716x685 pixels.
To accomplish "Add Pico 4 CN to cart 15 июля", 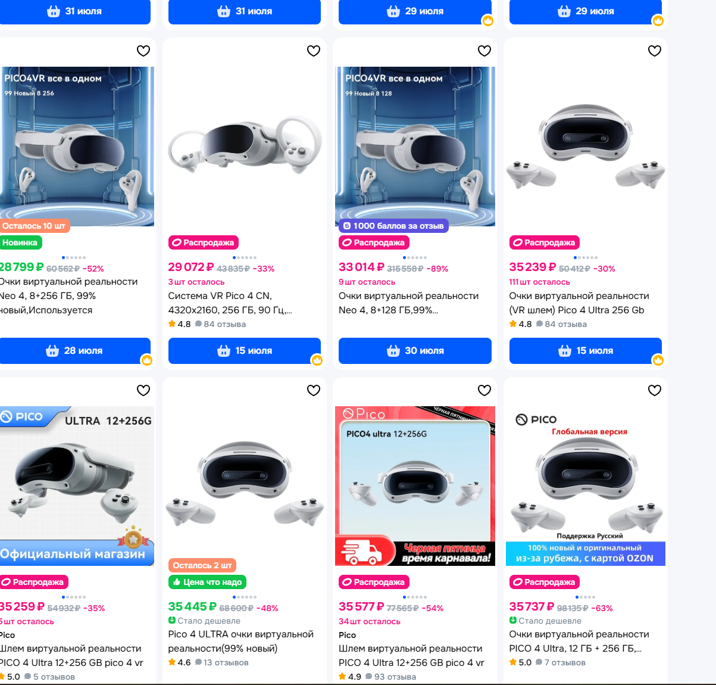I will click(x=245, y=351).
